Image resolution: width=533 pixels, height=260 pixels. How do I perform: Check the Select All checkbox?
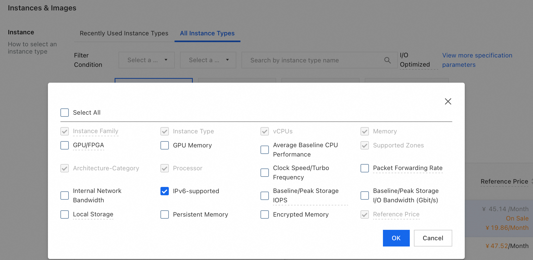[x=65, y=113]
